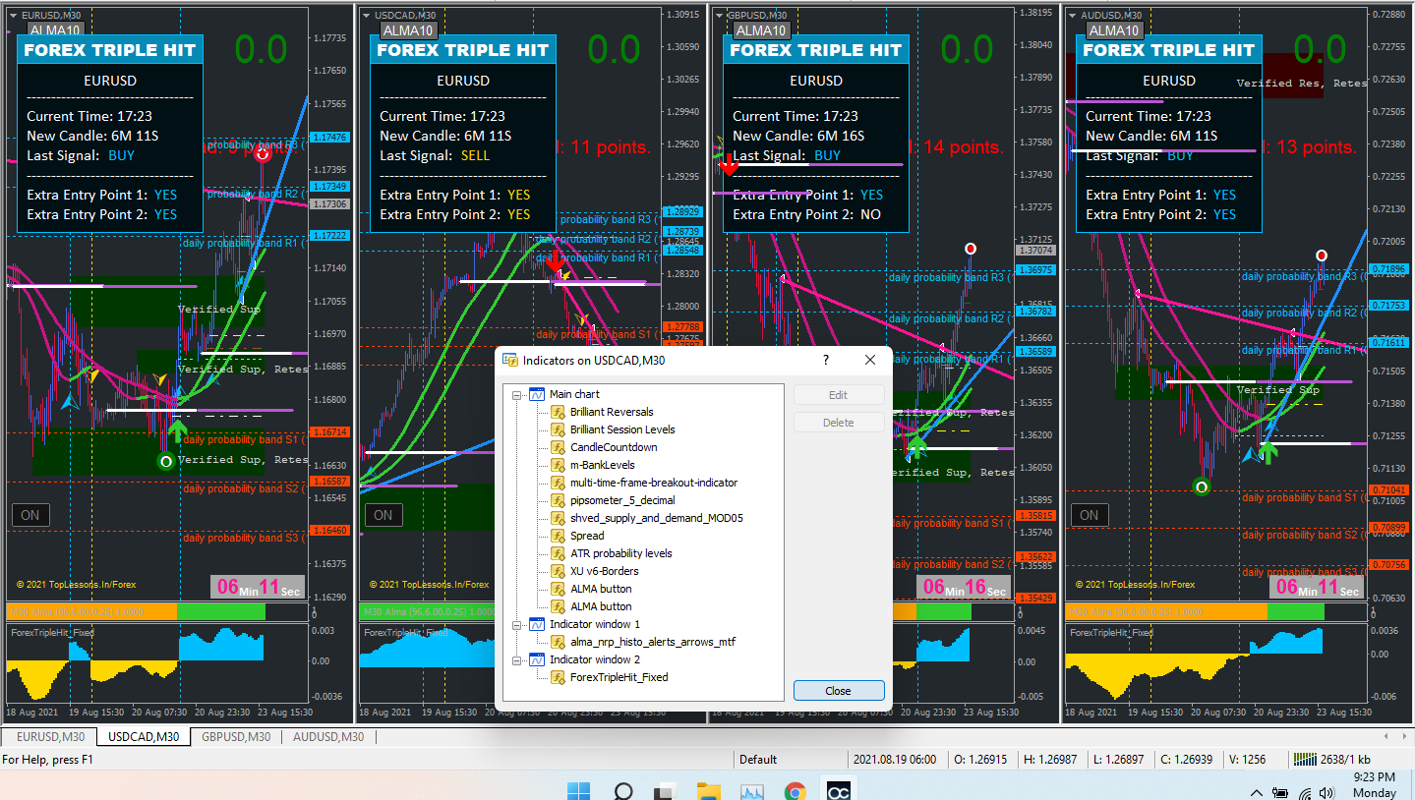
Task: Click the Edit button in the Indicators dialog
Action: [838, 395]
